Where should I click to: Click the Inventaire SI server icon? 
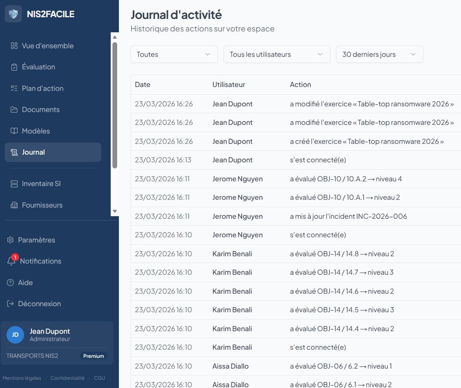coord(14,184)
